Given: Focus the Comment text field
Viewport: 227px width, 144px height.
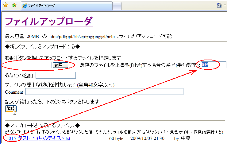Looking at the screenshot, I should point(104,91).
